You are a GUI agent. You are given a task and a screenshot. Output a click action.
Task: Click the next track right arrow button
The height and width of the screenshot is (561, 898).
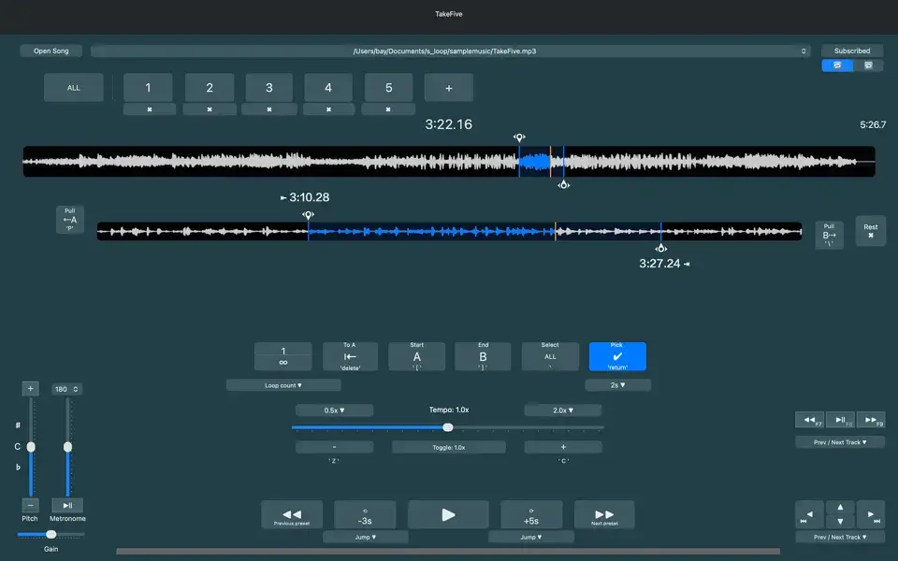871,514
